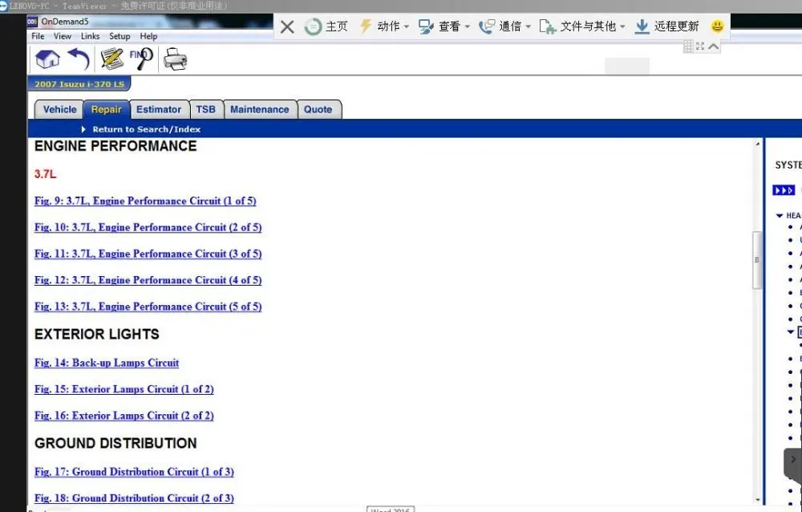Open Fig. 10 Engine Performance Circuit (2 of 5)

148,227
